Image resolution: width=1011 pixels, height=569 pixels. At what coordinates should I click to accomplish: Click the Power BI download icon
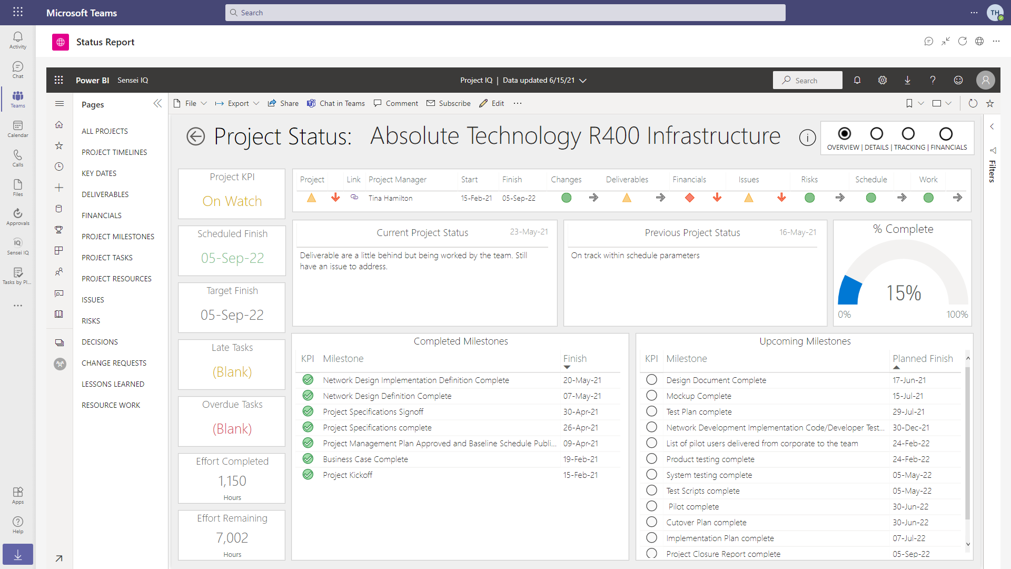pos(907,80)
